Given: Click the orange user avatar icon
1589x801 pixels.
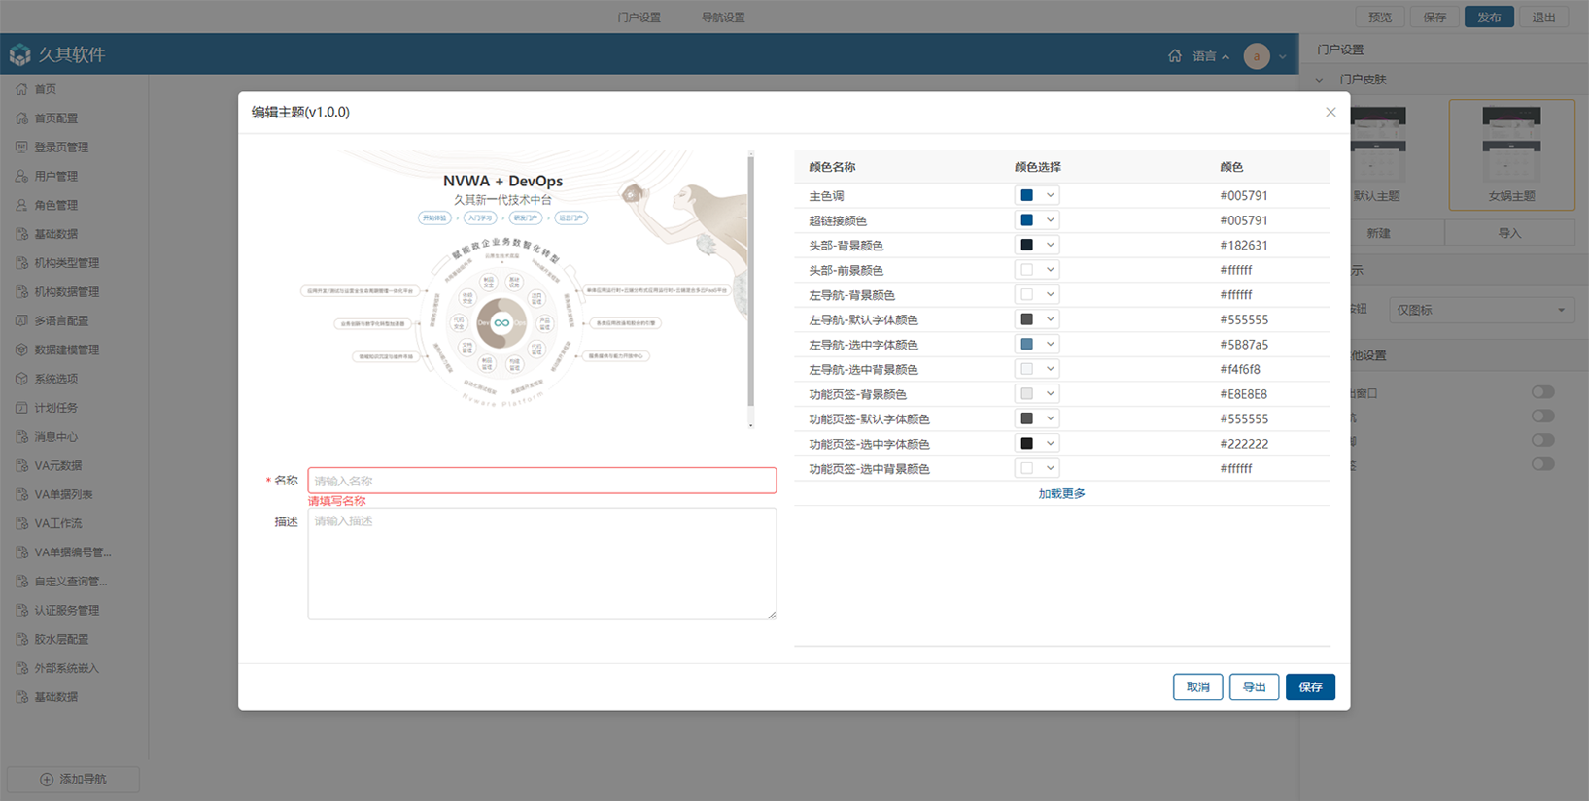Looking at the screenshot, I should coord(1256,56).
